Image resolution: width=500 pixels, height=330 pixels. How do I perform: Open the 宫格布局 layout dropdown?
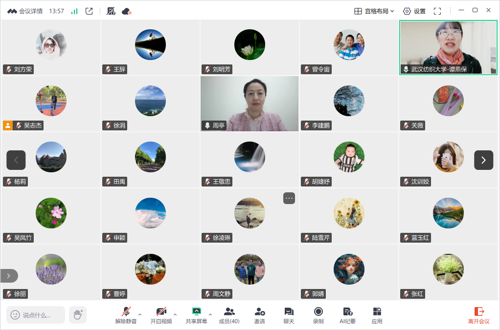374,11
